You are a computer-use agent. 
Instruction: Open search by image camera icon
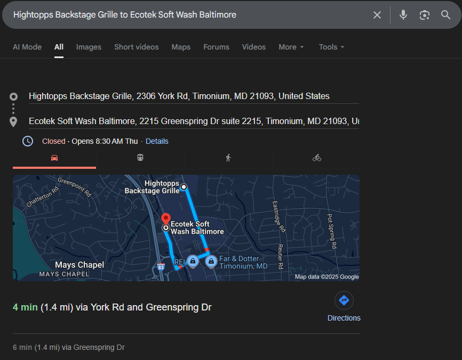425,15
